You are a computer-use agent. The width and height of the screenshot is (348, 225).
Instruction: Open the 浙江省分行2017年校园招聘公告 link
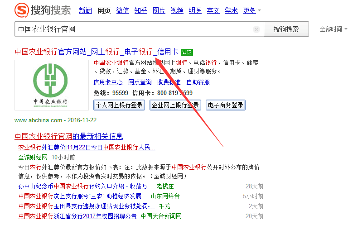click(77, 216)
